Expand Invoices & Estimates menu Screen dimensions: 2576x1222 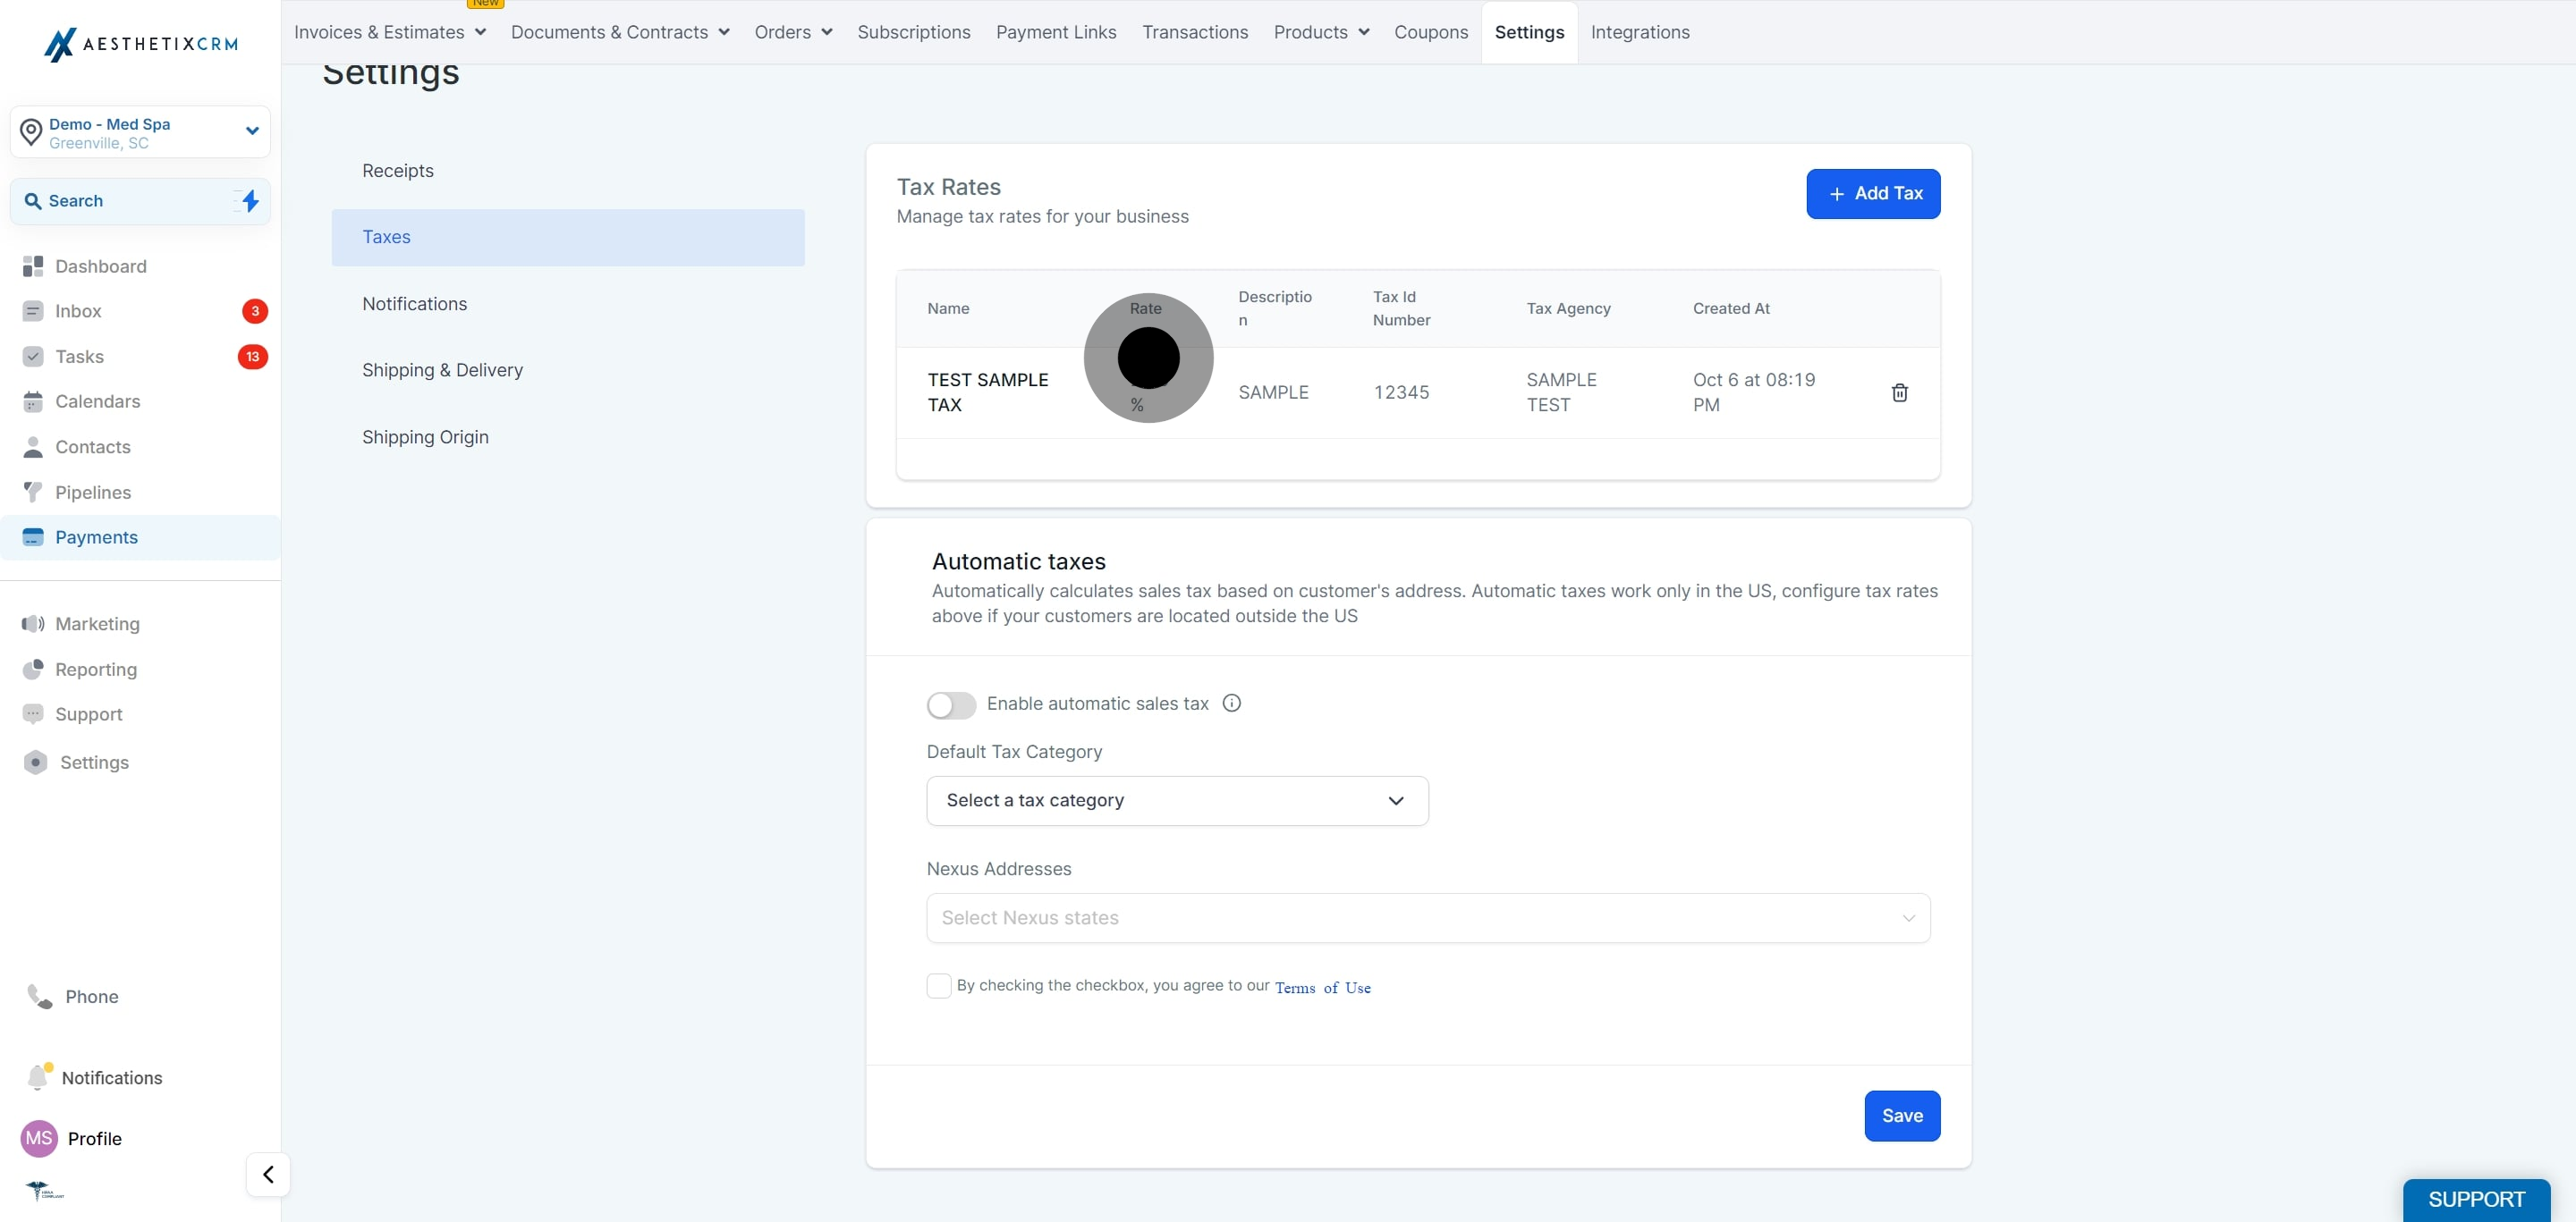tap(390, 32)
